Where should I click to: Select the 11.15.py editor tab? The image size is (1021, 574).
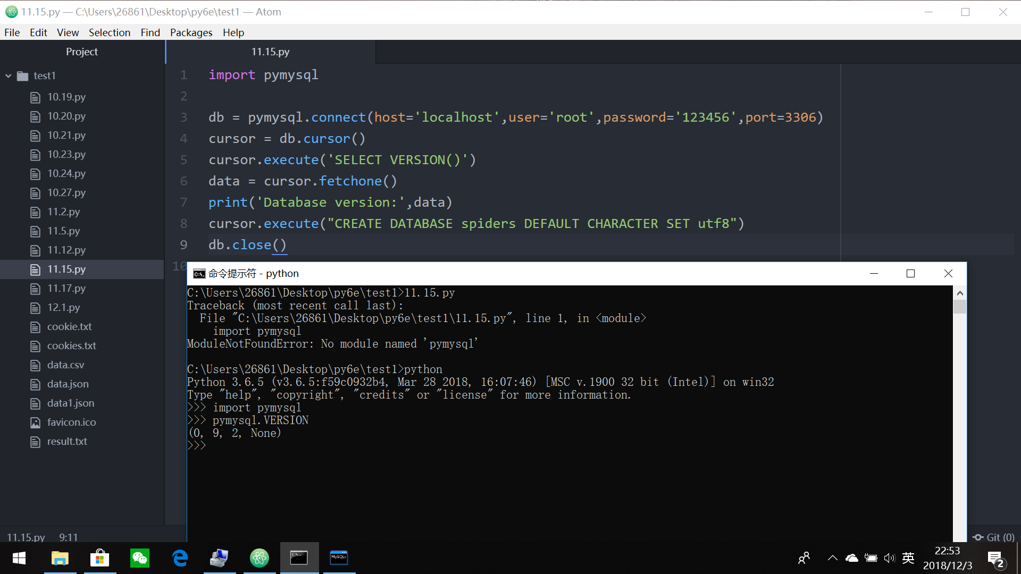pyautogui.click(x=271, y=52)
